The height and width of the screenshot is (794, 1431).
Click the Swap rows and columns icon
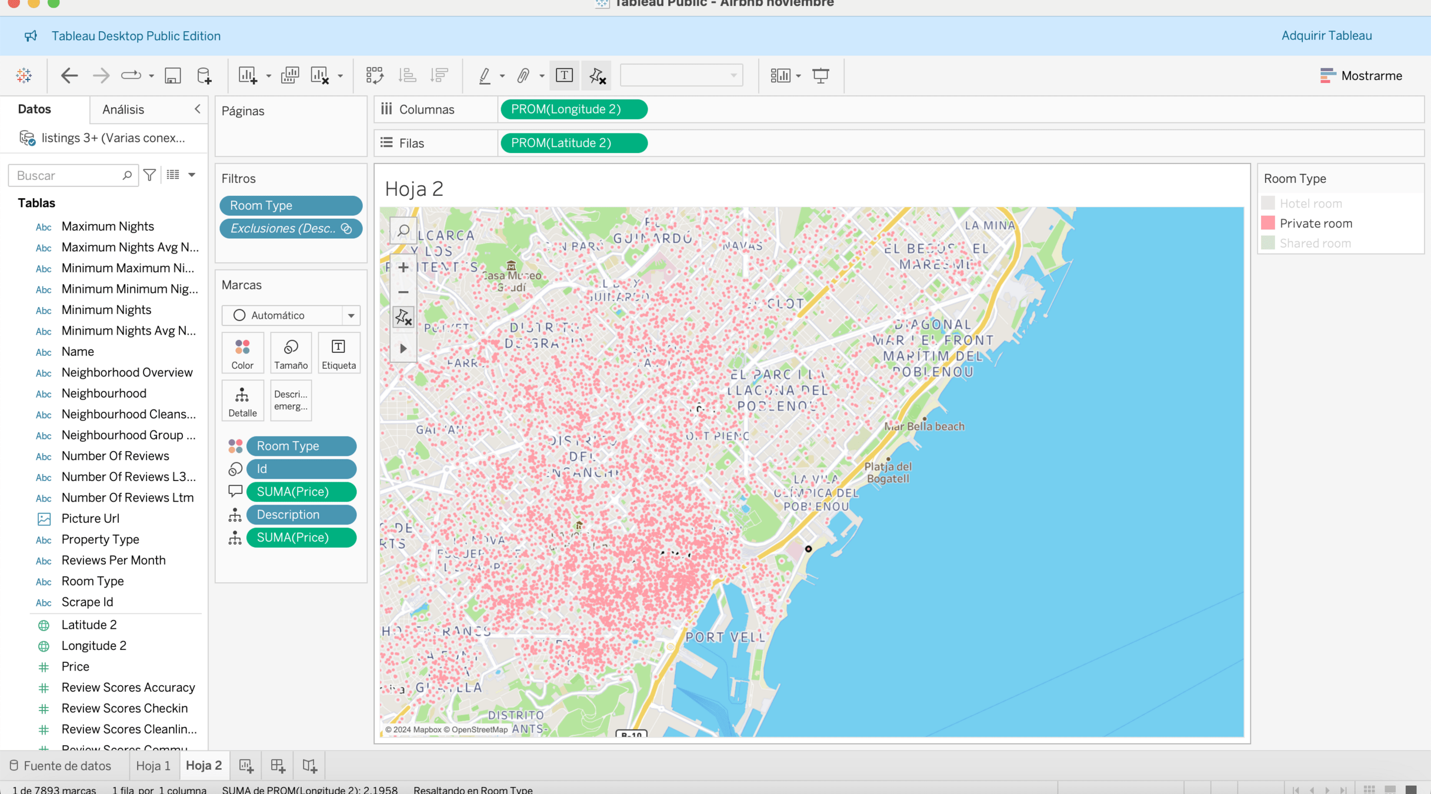pyautogui.click(x=375, y=75)
